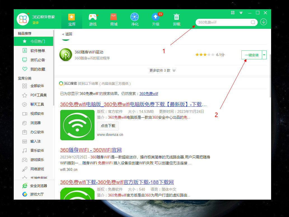This screenshot has width=289, height=217.
Task: Open the 188下载网 result title
Action: point(117,182)
